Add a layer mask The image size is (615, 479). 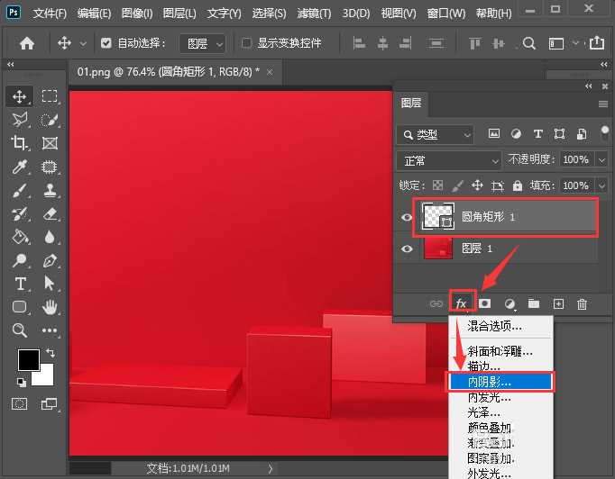click(x=485, y=303)
